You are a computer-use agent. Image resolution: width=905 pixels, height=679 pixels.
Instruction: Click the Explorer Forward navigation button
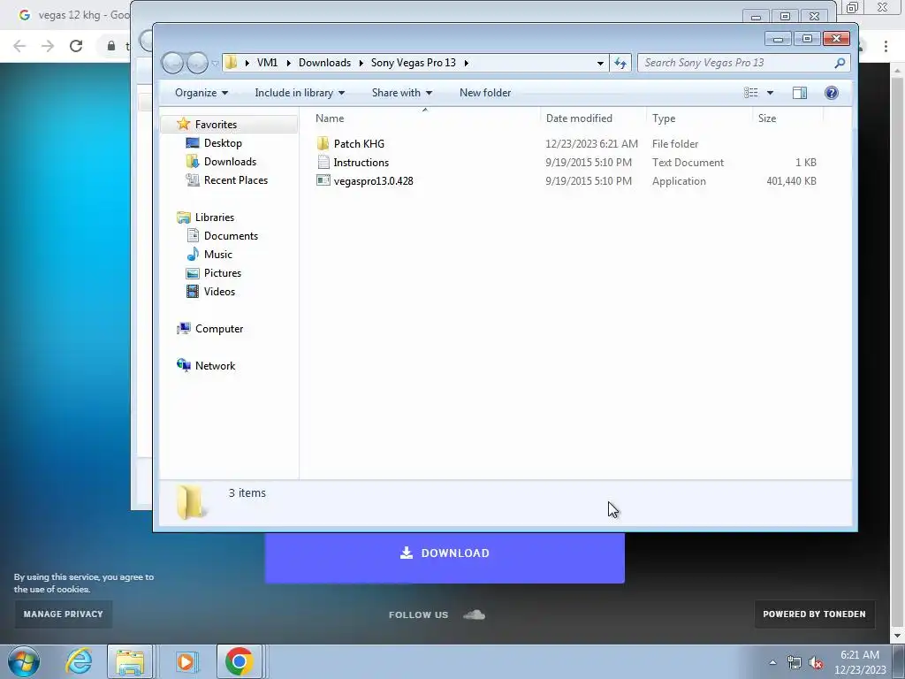[197, 63]
